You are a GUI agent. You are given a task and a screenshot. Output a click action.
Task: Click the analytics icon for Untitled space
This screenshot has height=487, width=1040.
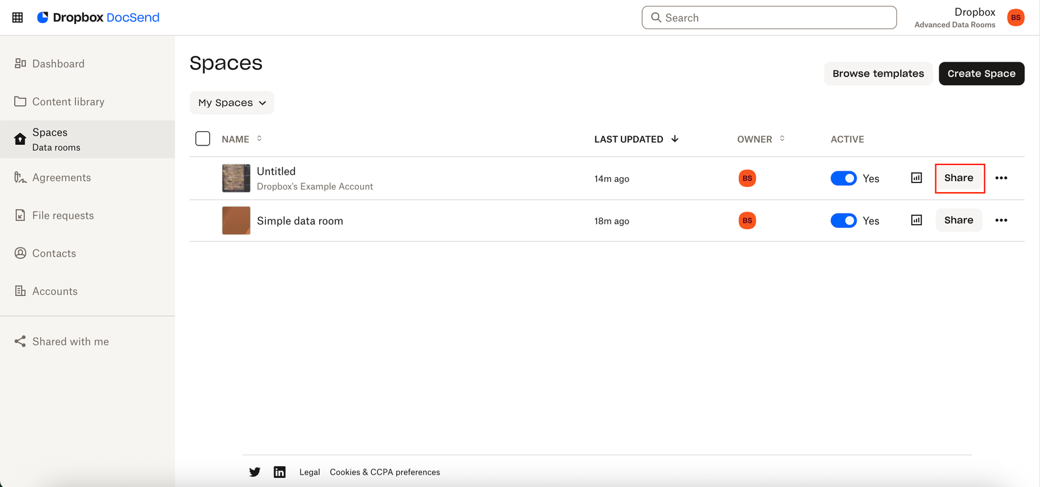tap(916, 178)
